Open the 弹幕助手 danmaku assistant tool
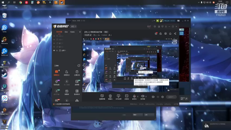Screen dimensions: 231x130 point(56,73)
